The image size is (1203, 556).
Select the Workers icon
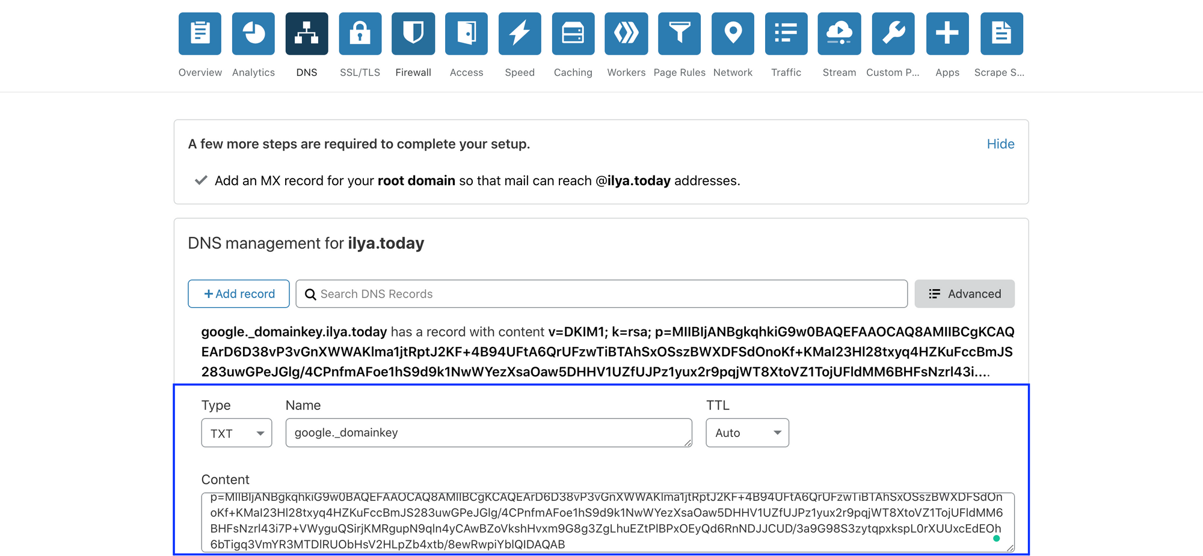[626, 34]
